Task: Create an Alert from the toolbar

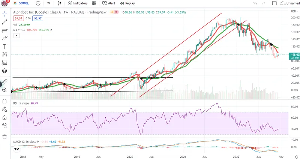Action: pos(109,3)
